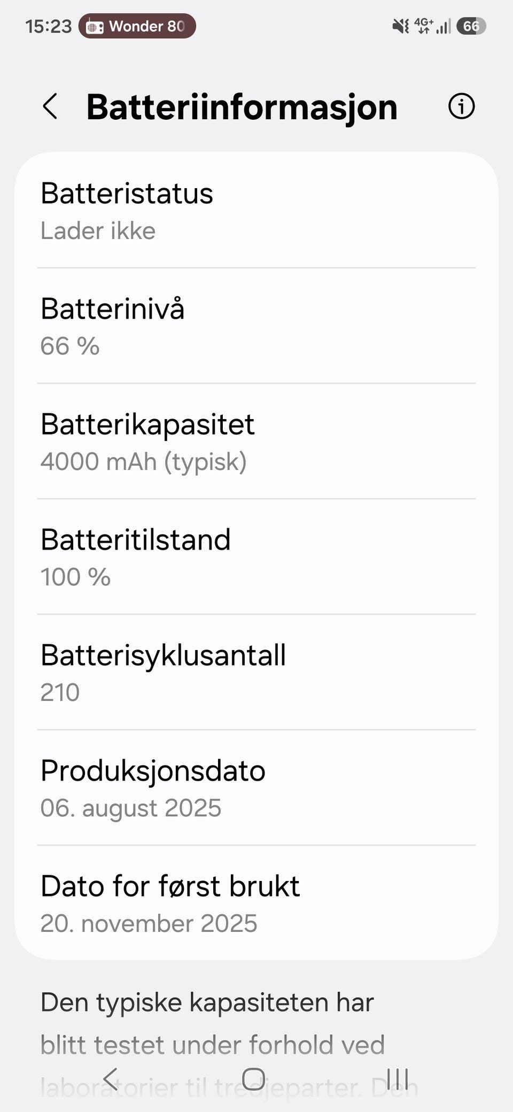Viewport: 513px width, 1112px height.
Task: Tap the Batteriinformasjon page title
Action: pos(242,107)
